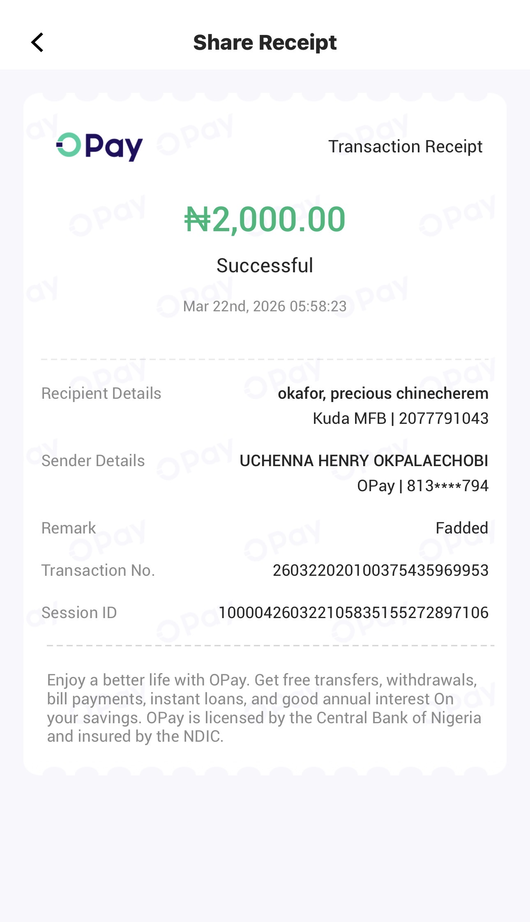Screen dimensions: 530x922
Task: Click the Transaction Receipt heading
Action: point(405,147)
